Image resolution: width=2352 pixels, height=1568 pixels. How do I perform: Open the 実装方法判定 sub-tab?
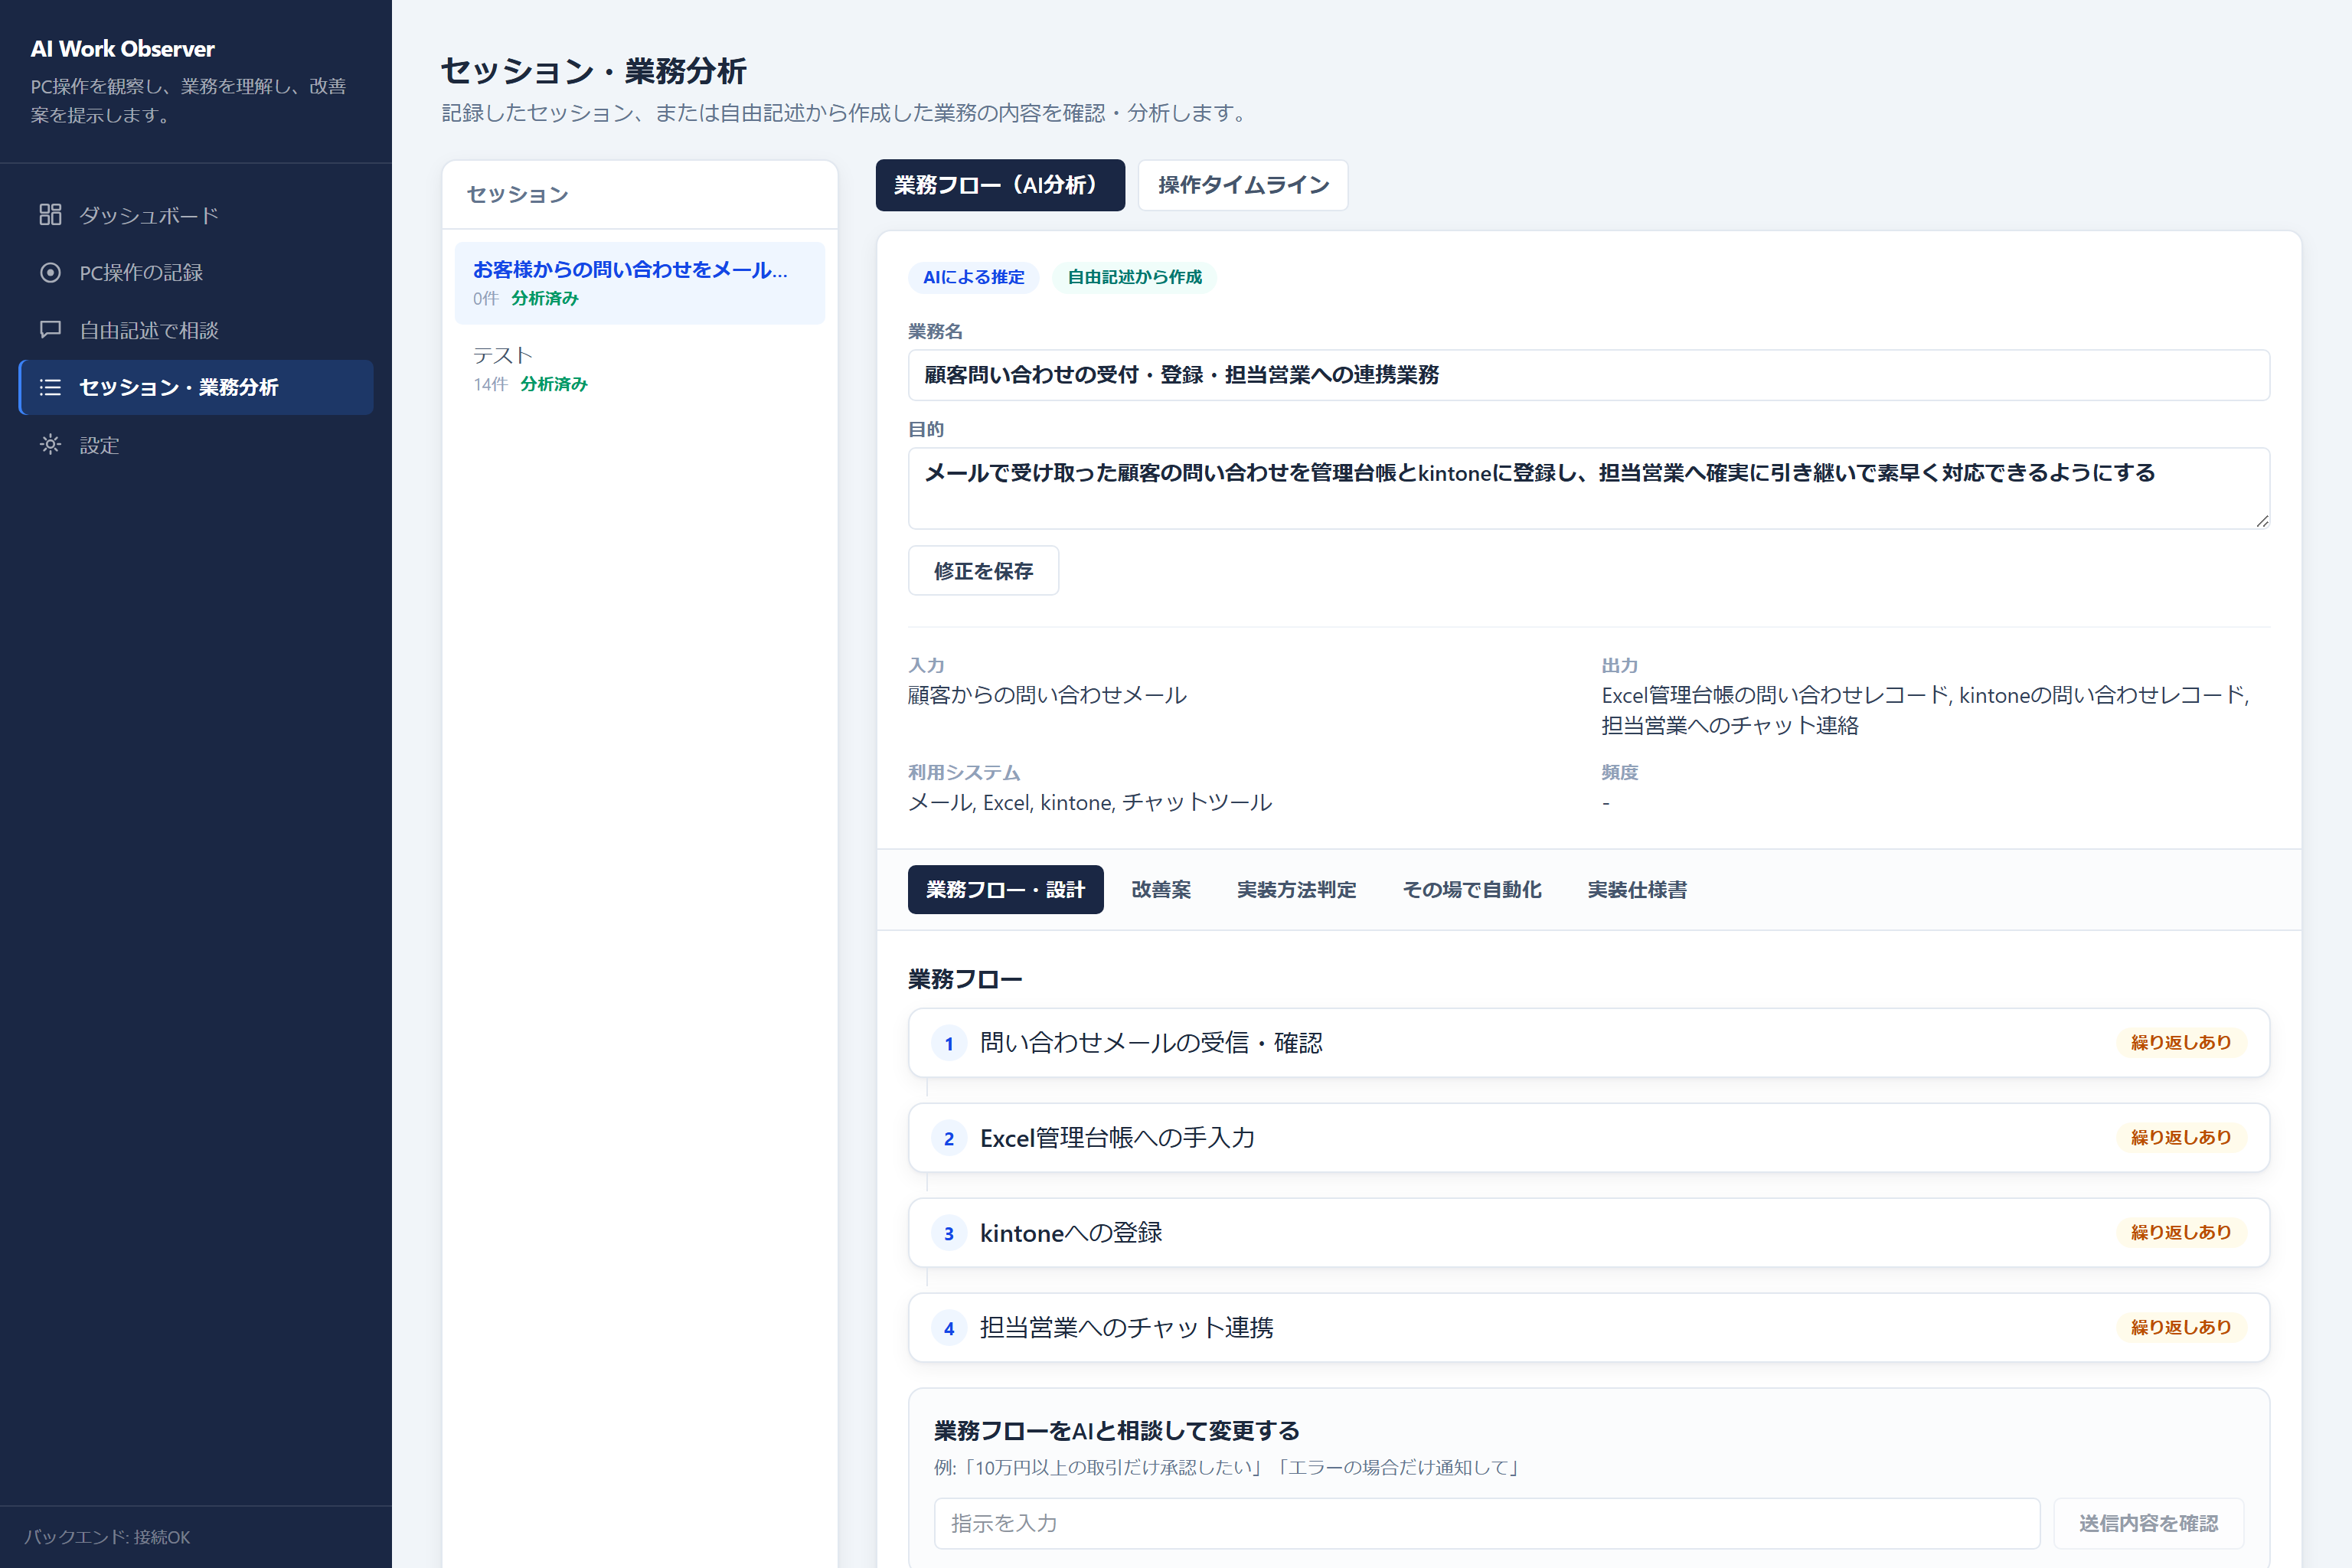point(1296,889)
